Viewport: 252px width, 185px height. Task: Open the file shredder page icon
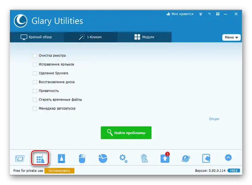(x=206, y=158)
